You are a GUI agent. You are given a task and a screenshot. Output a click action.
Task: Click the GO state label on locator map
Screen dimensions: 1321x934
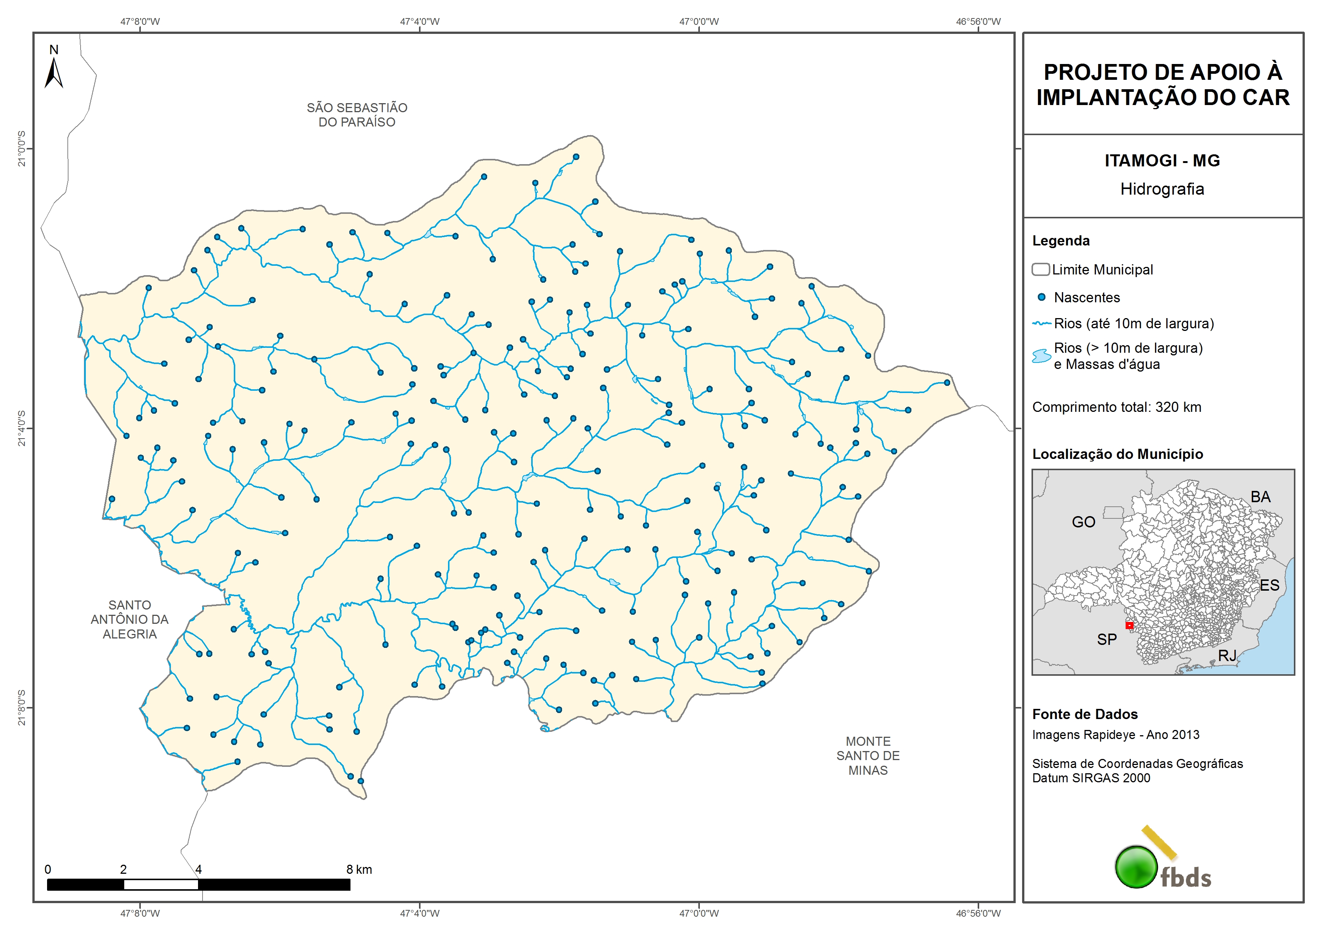(x=1083, y=522)
